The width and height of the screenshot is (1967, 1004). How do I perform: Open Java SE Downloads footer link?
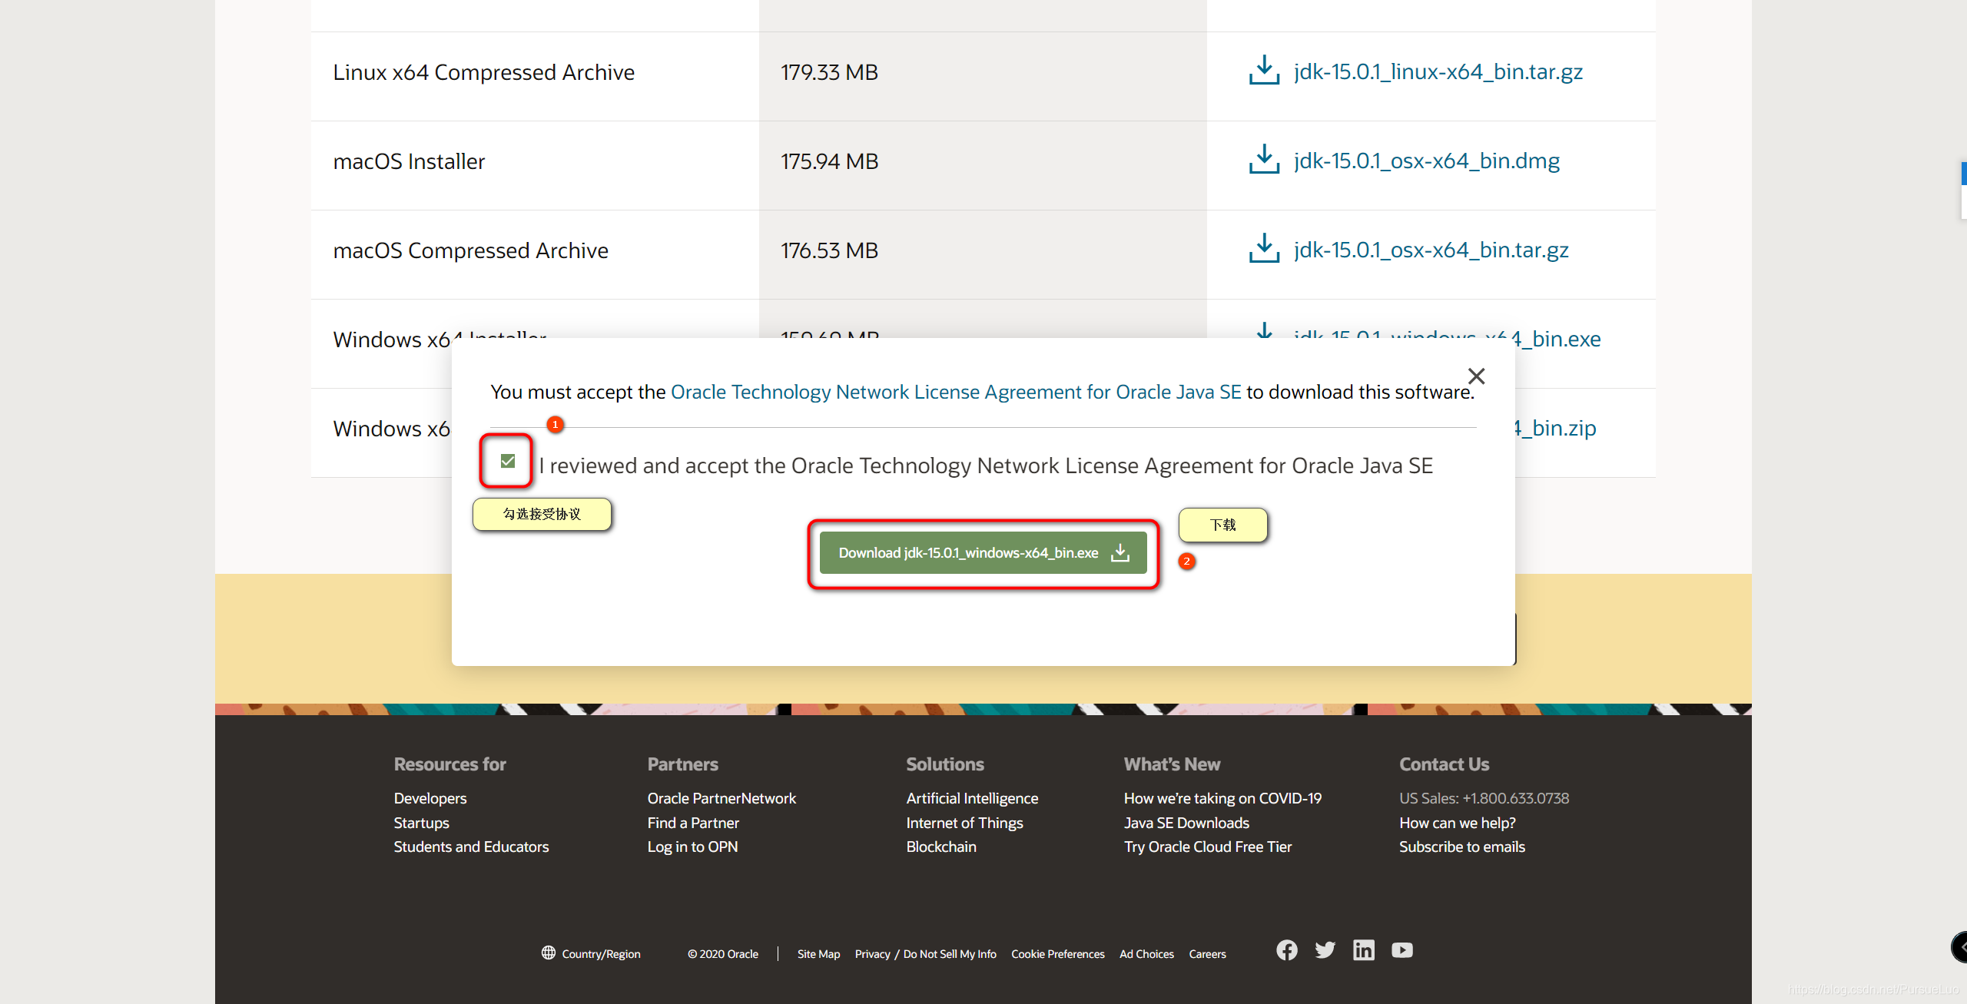(1186, 823)
